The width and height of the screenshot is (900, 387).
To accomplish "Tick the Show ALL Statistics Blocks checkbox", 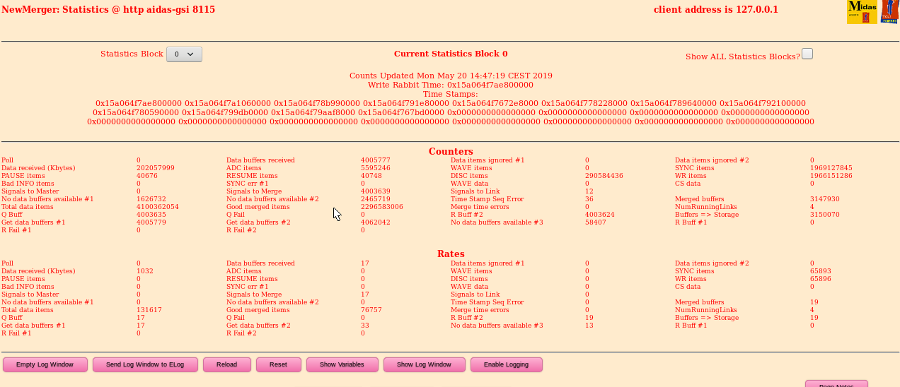I will (807, 54).
